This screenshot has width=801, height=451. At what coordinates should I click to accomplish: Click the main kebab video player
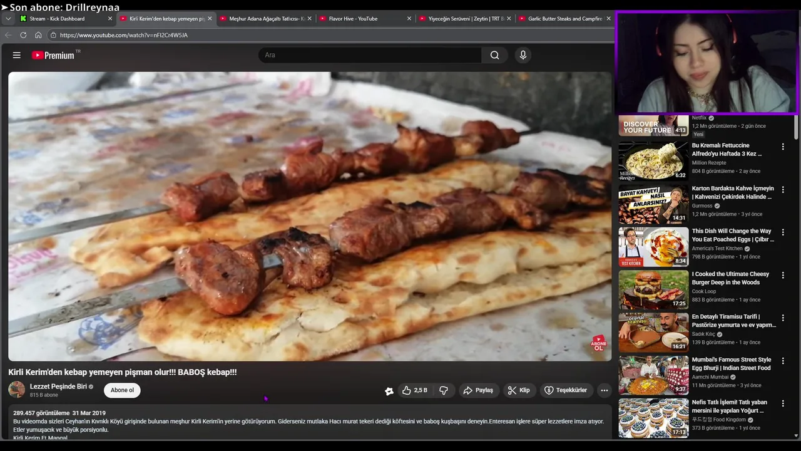pos(310,216)
